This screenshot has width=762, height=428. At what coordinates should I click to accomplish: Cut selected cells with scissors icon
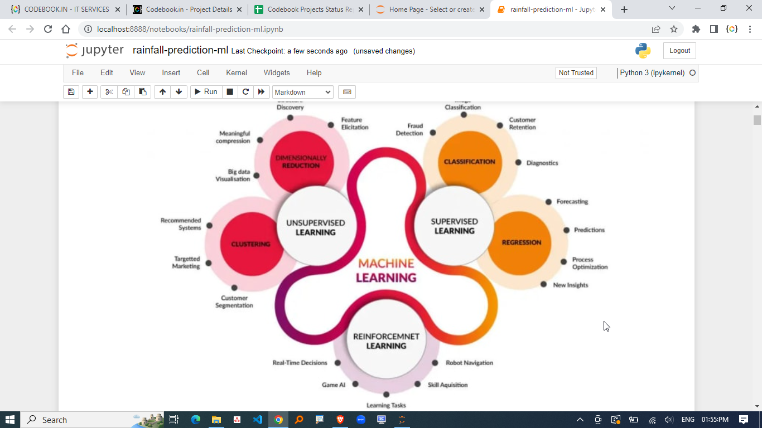tap(109, 92)
